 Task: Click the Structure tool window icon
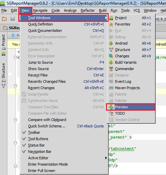point(111,50)
